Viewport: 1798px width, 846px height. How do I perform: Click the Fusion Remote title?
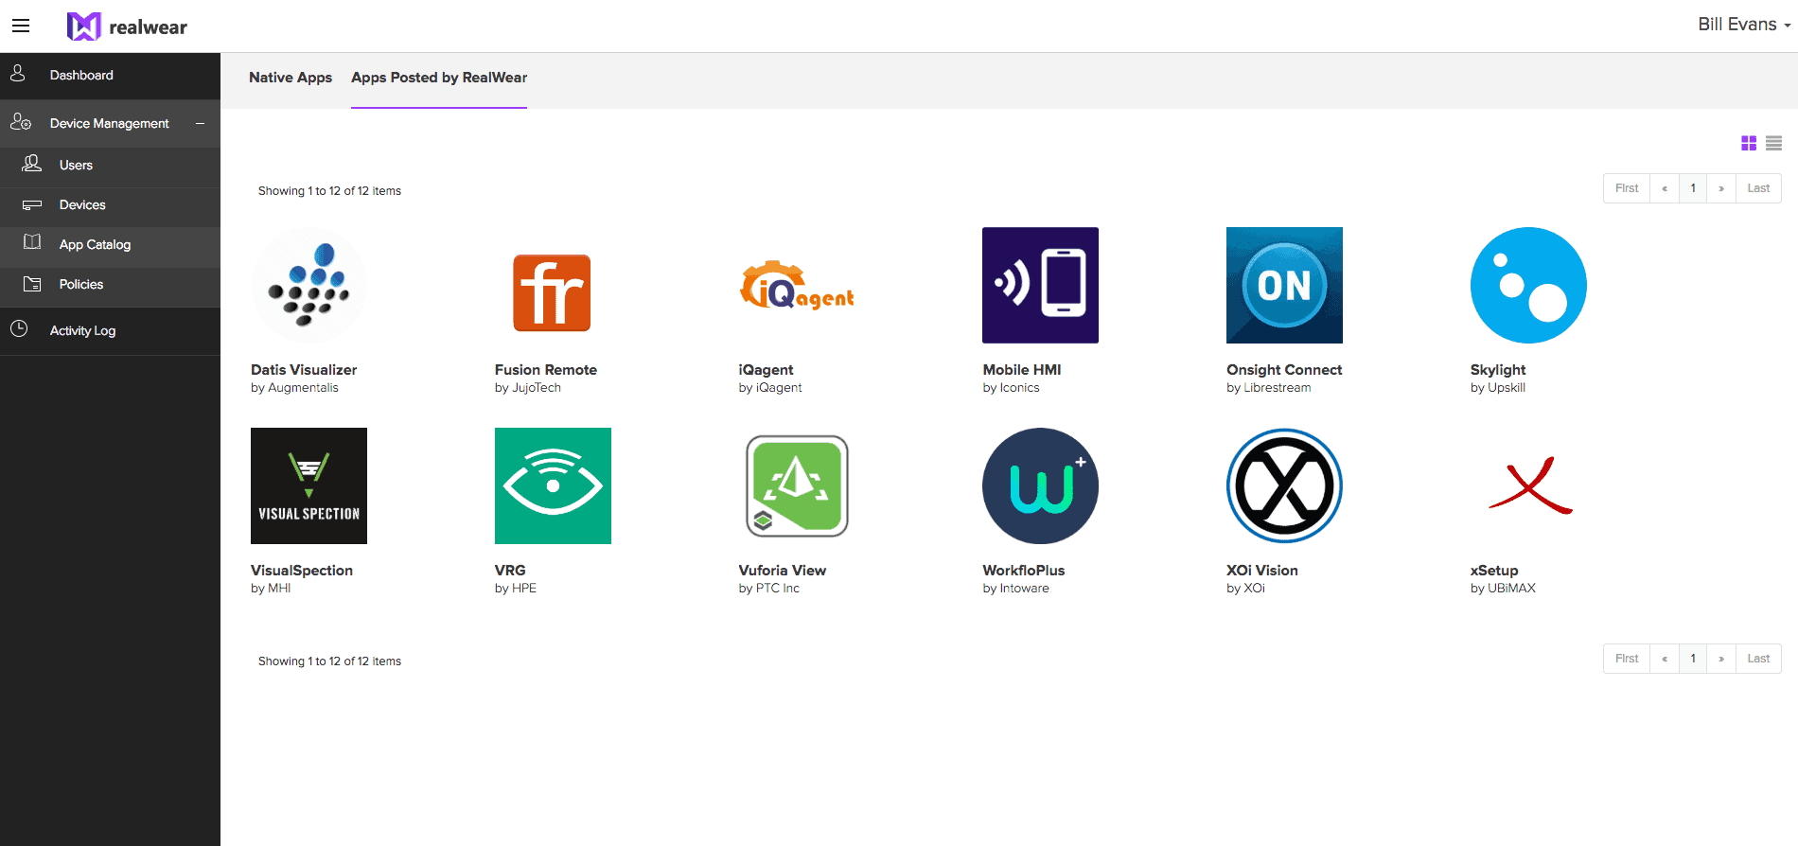(546, 370)
